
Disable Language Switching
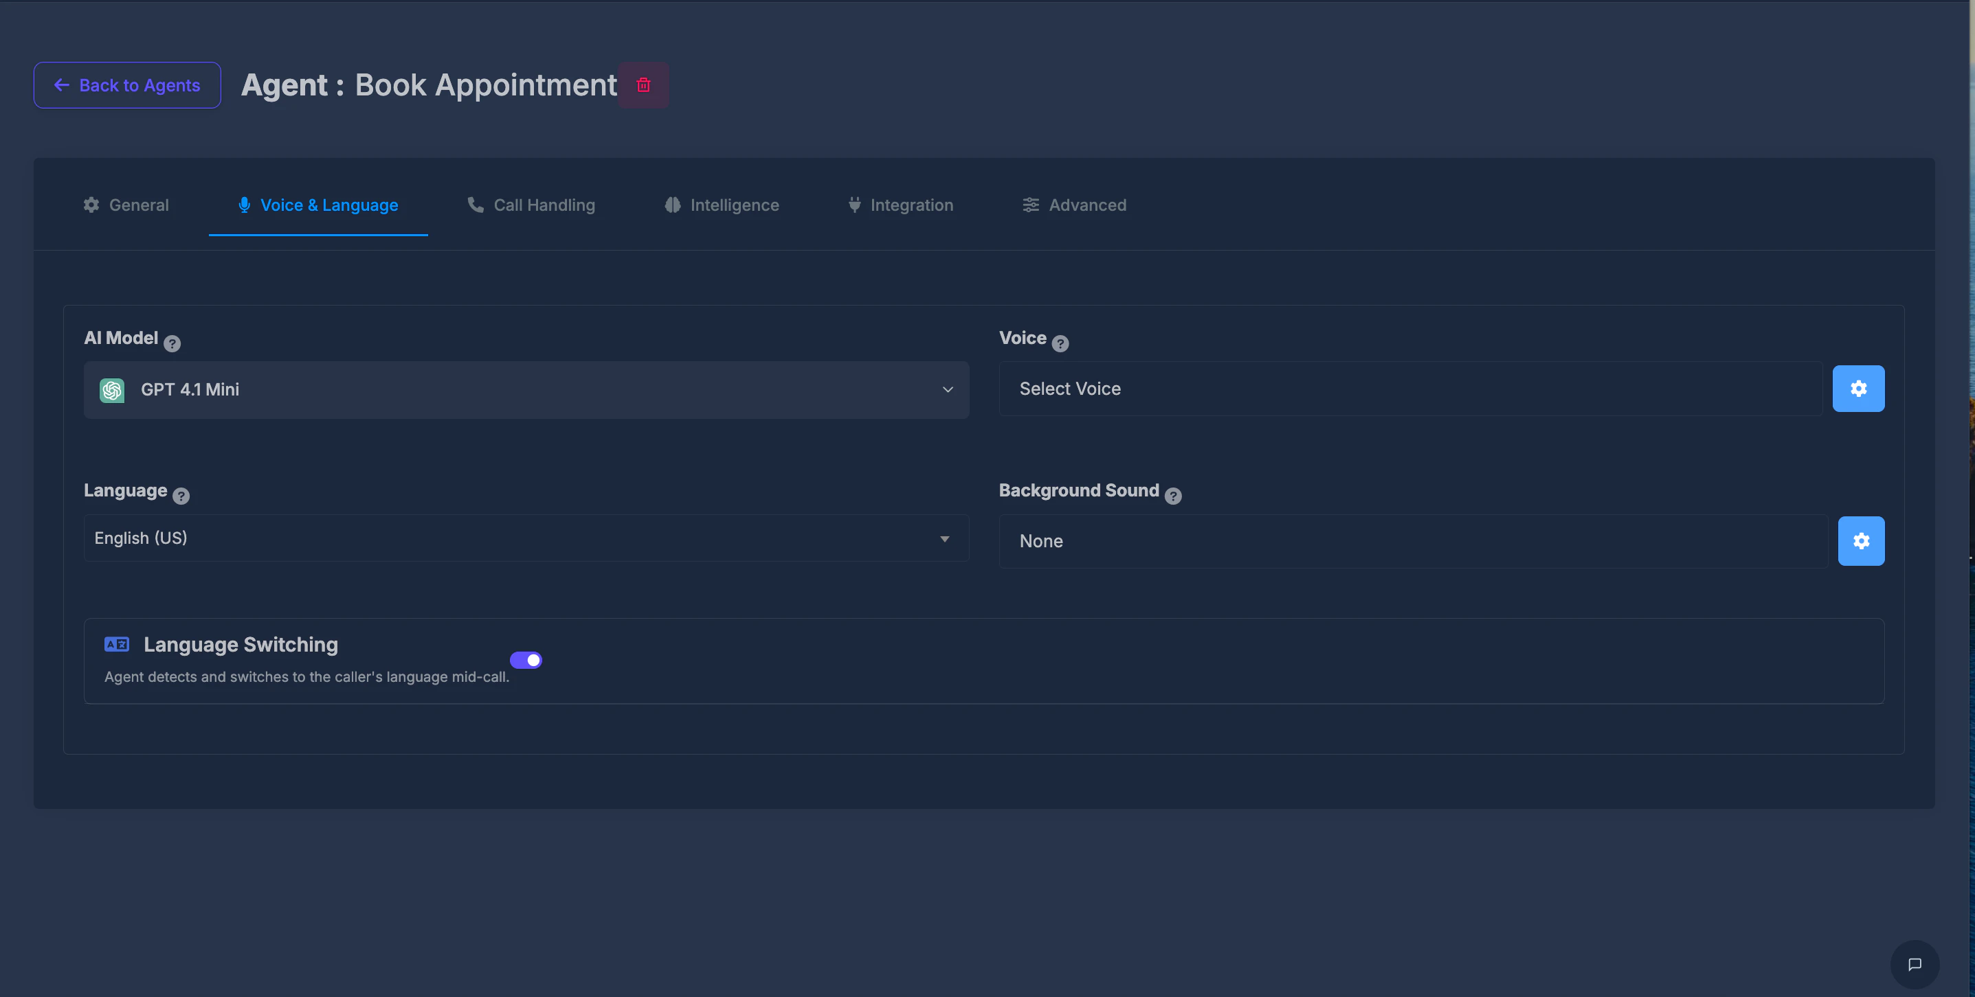pos(526,659)
